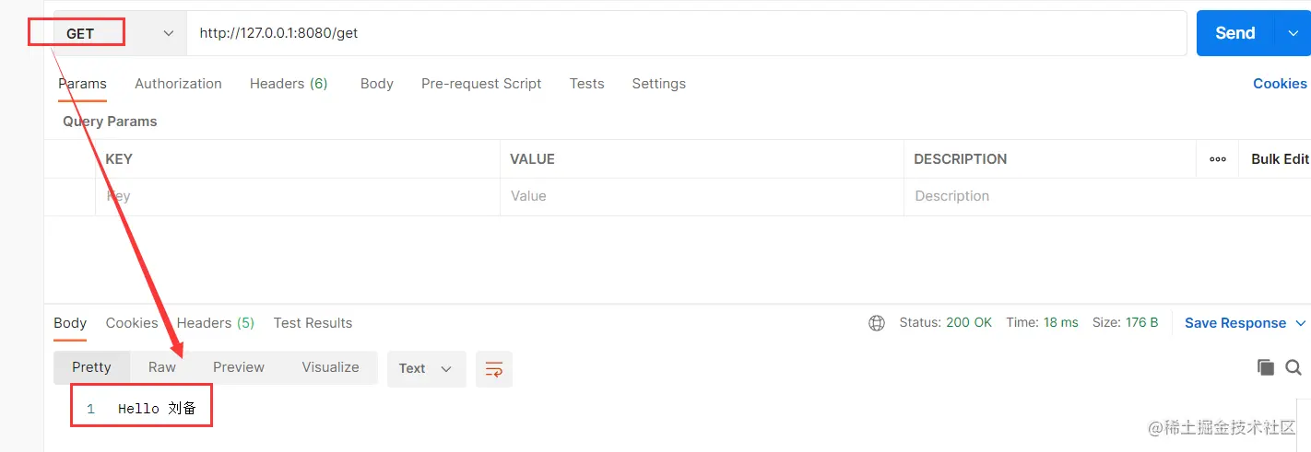This screenshot has width=1311, height=452.
Task: Open the response Cookies tab
Action: pos(132,323)
